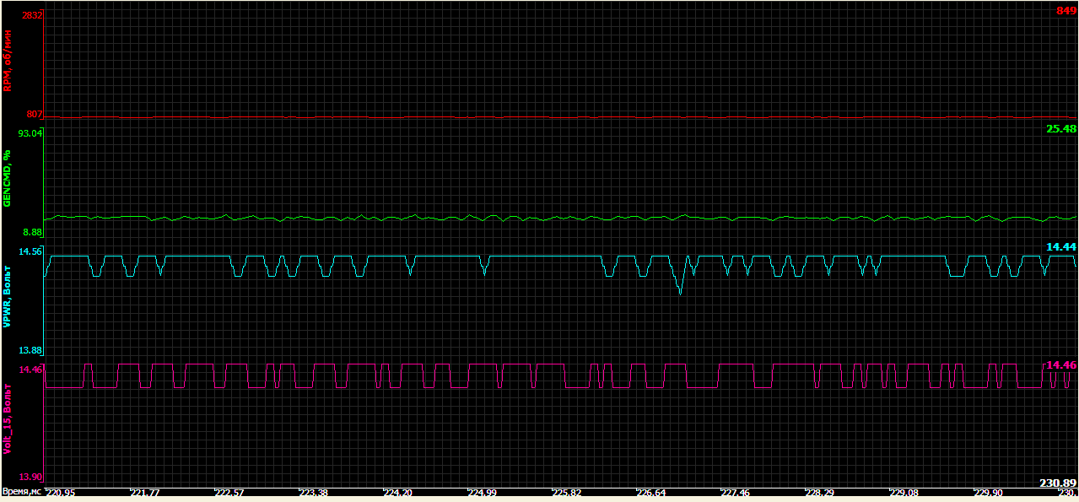Click the GENCMD axis maximum 93.04

[30, 133]
